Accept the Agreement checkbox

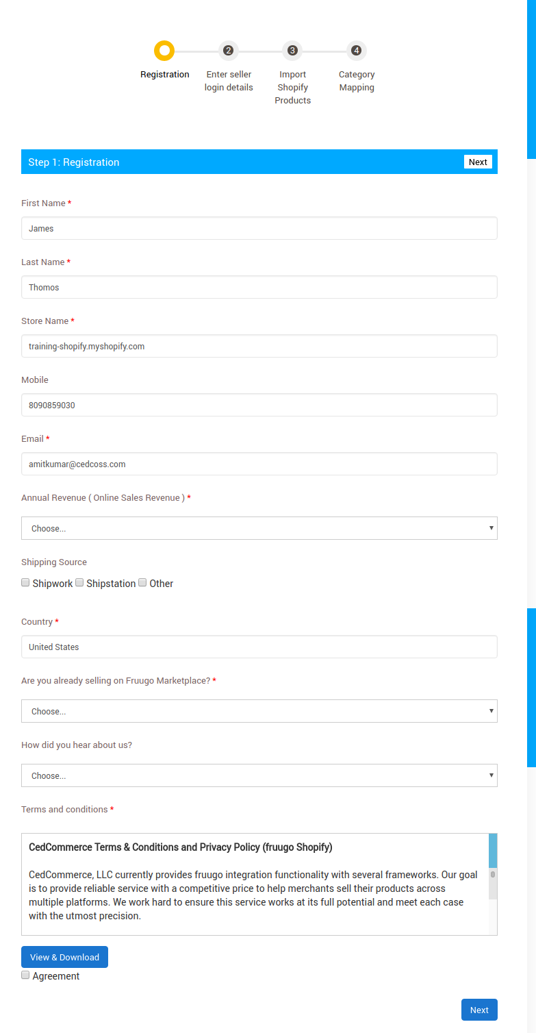coord(26,975)
